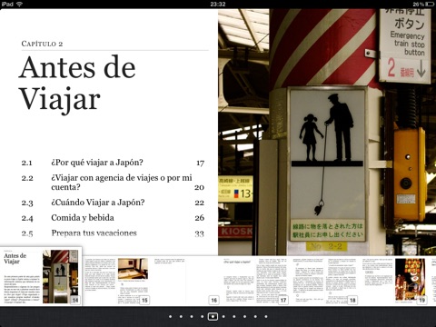Tap the train station chapter photo
The width and height of the screenshot is (436, 327).
click(327, 132)
